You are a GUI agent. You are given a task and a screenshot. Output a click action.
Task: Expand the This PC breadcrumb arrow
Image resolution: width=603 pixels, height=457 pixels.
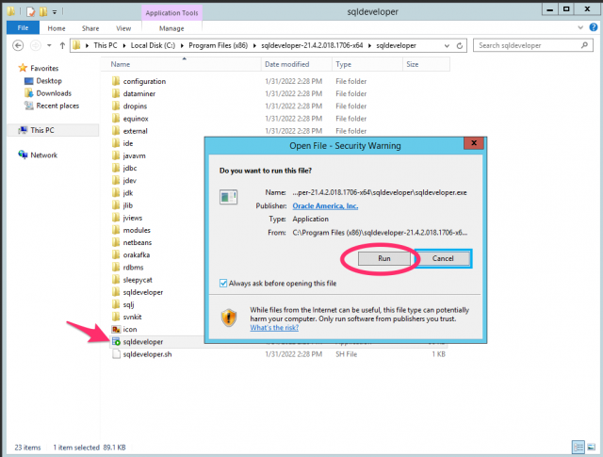[x=124, y=46]
